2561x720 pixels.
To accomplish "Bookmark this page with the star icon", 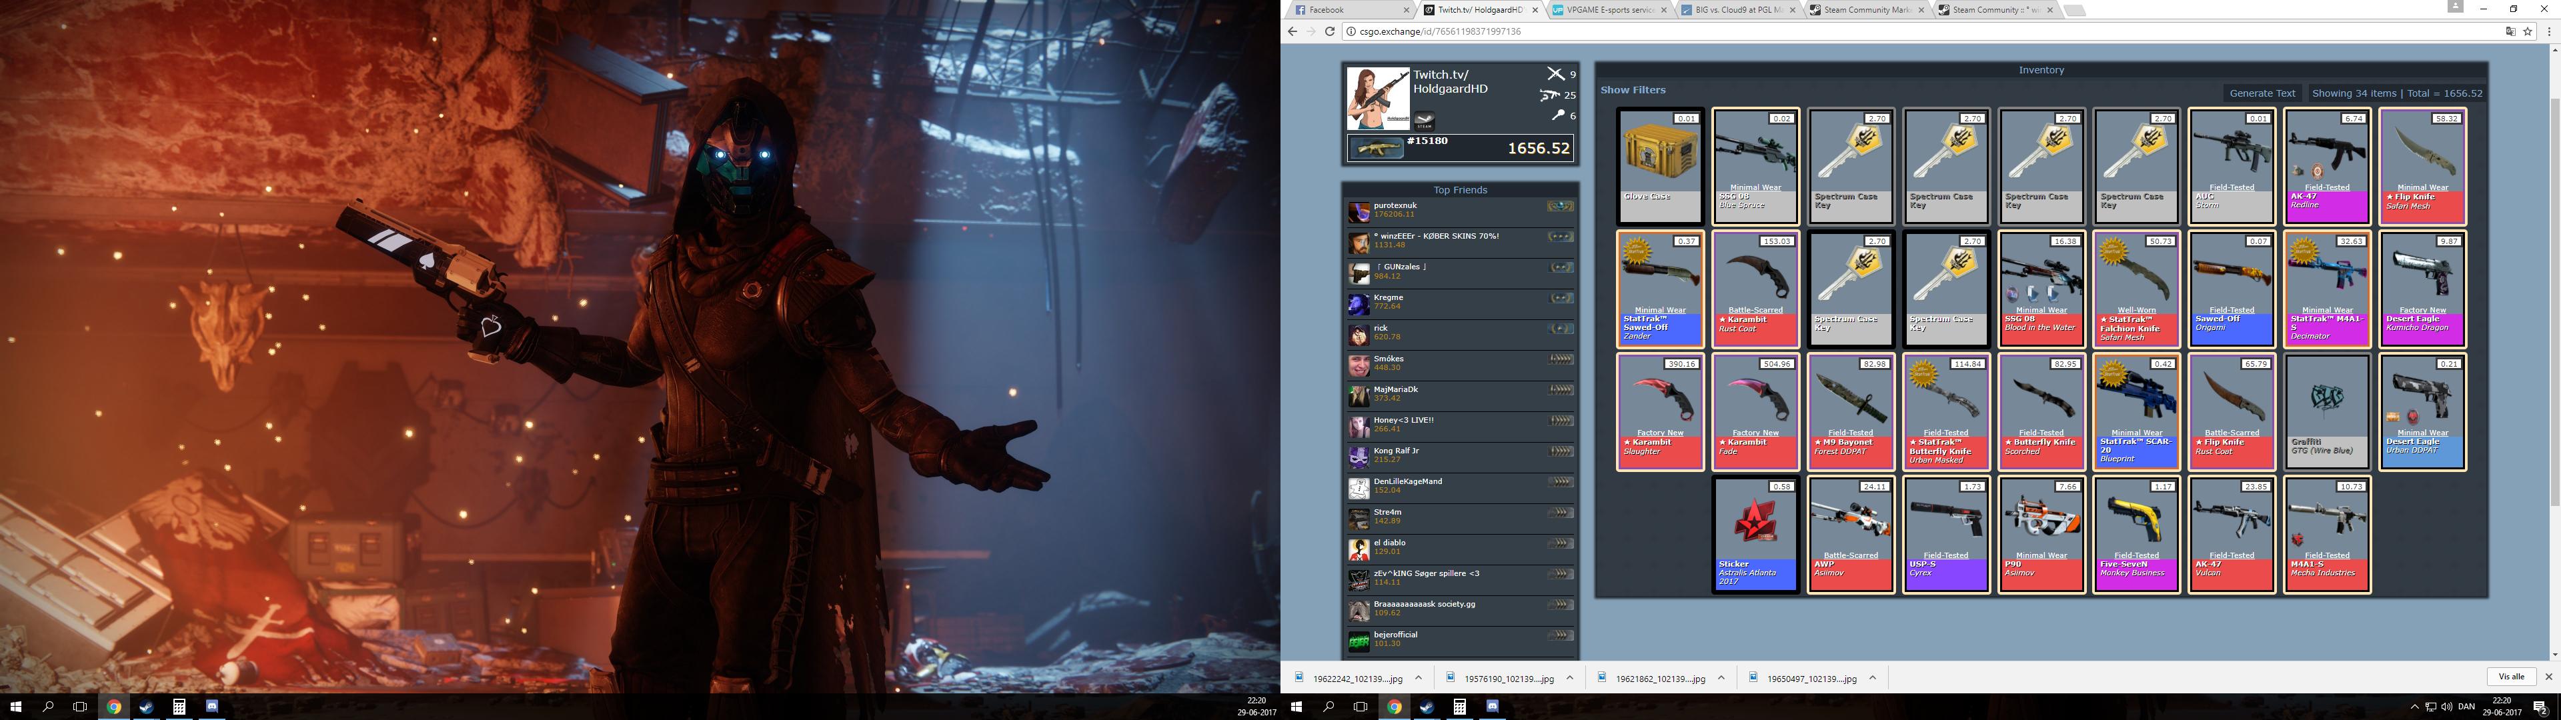I will pos(2527,31).
